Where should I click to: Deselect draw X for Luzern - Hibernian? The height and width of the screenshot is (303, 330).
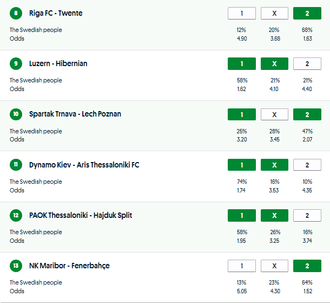274,64
